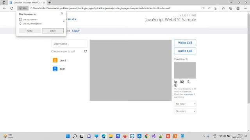The image size is (250, 140).
Task: Open the browser profile icon
Action: click(238, 8)
